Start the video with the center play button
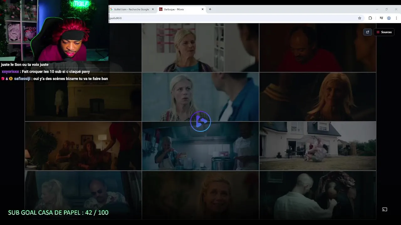401x225 pixels. (x=200, y=121)
